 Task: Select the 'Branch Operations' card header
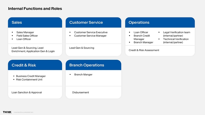[x=93, y=65]
